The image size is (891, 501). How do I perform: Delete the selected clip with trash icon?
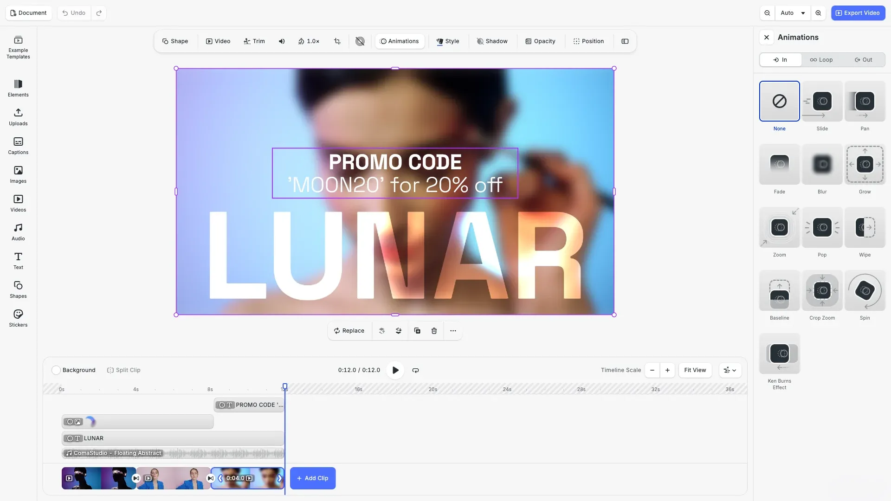[434, 331]
